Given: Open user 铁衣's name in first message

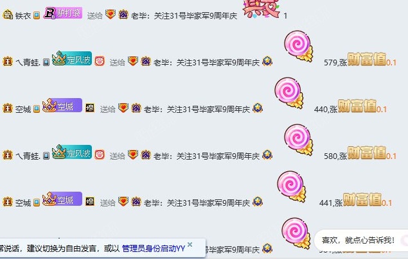Looking at the screenshot, I should [x=23, y=16].
